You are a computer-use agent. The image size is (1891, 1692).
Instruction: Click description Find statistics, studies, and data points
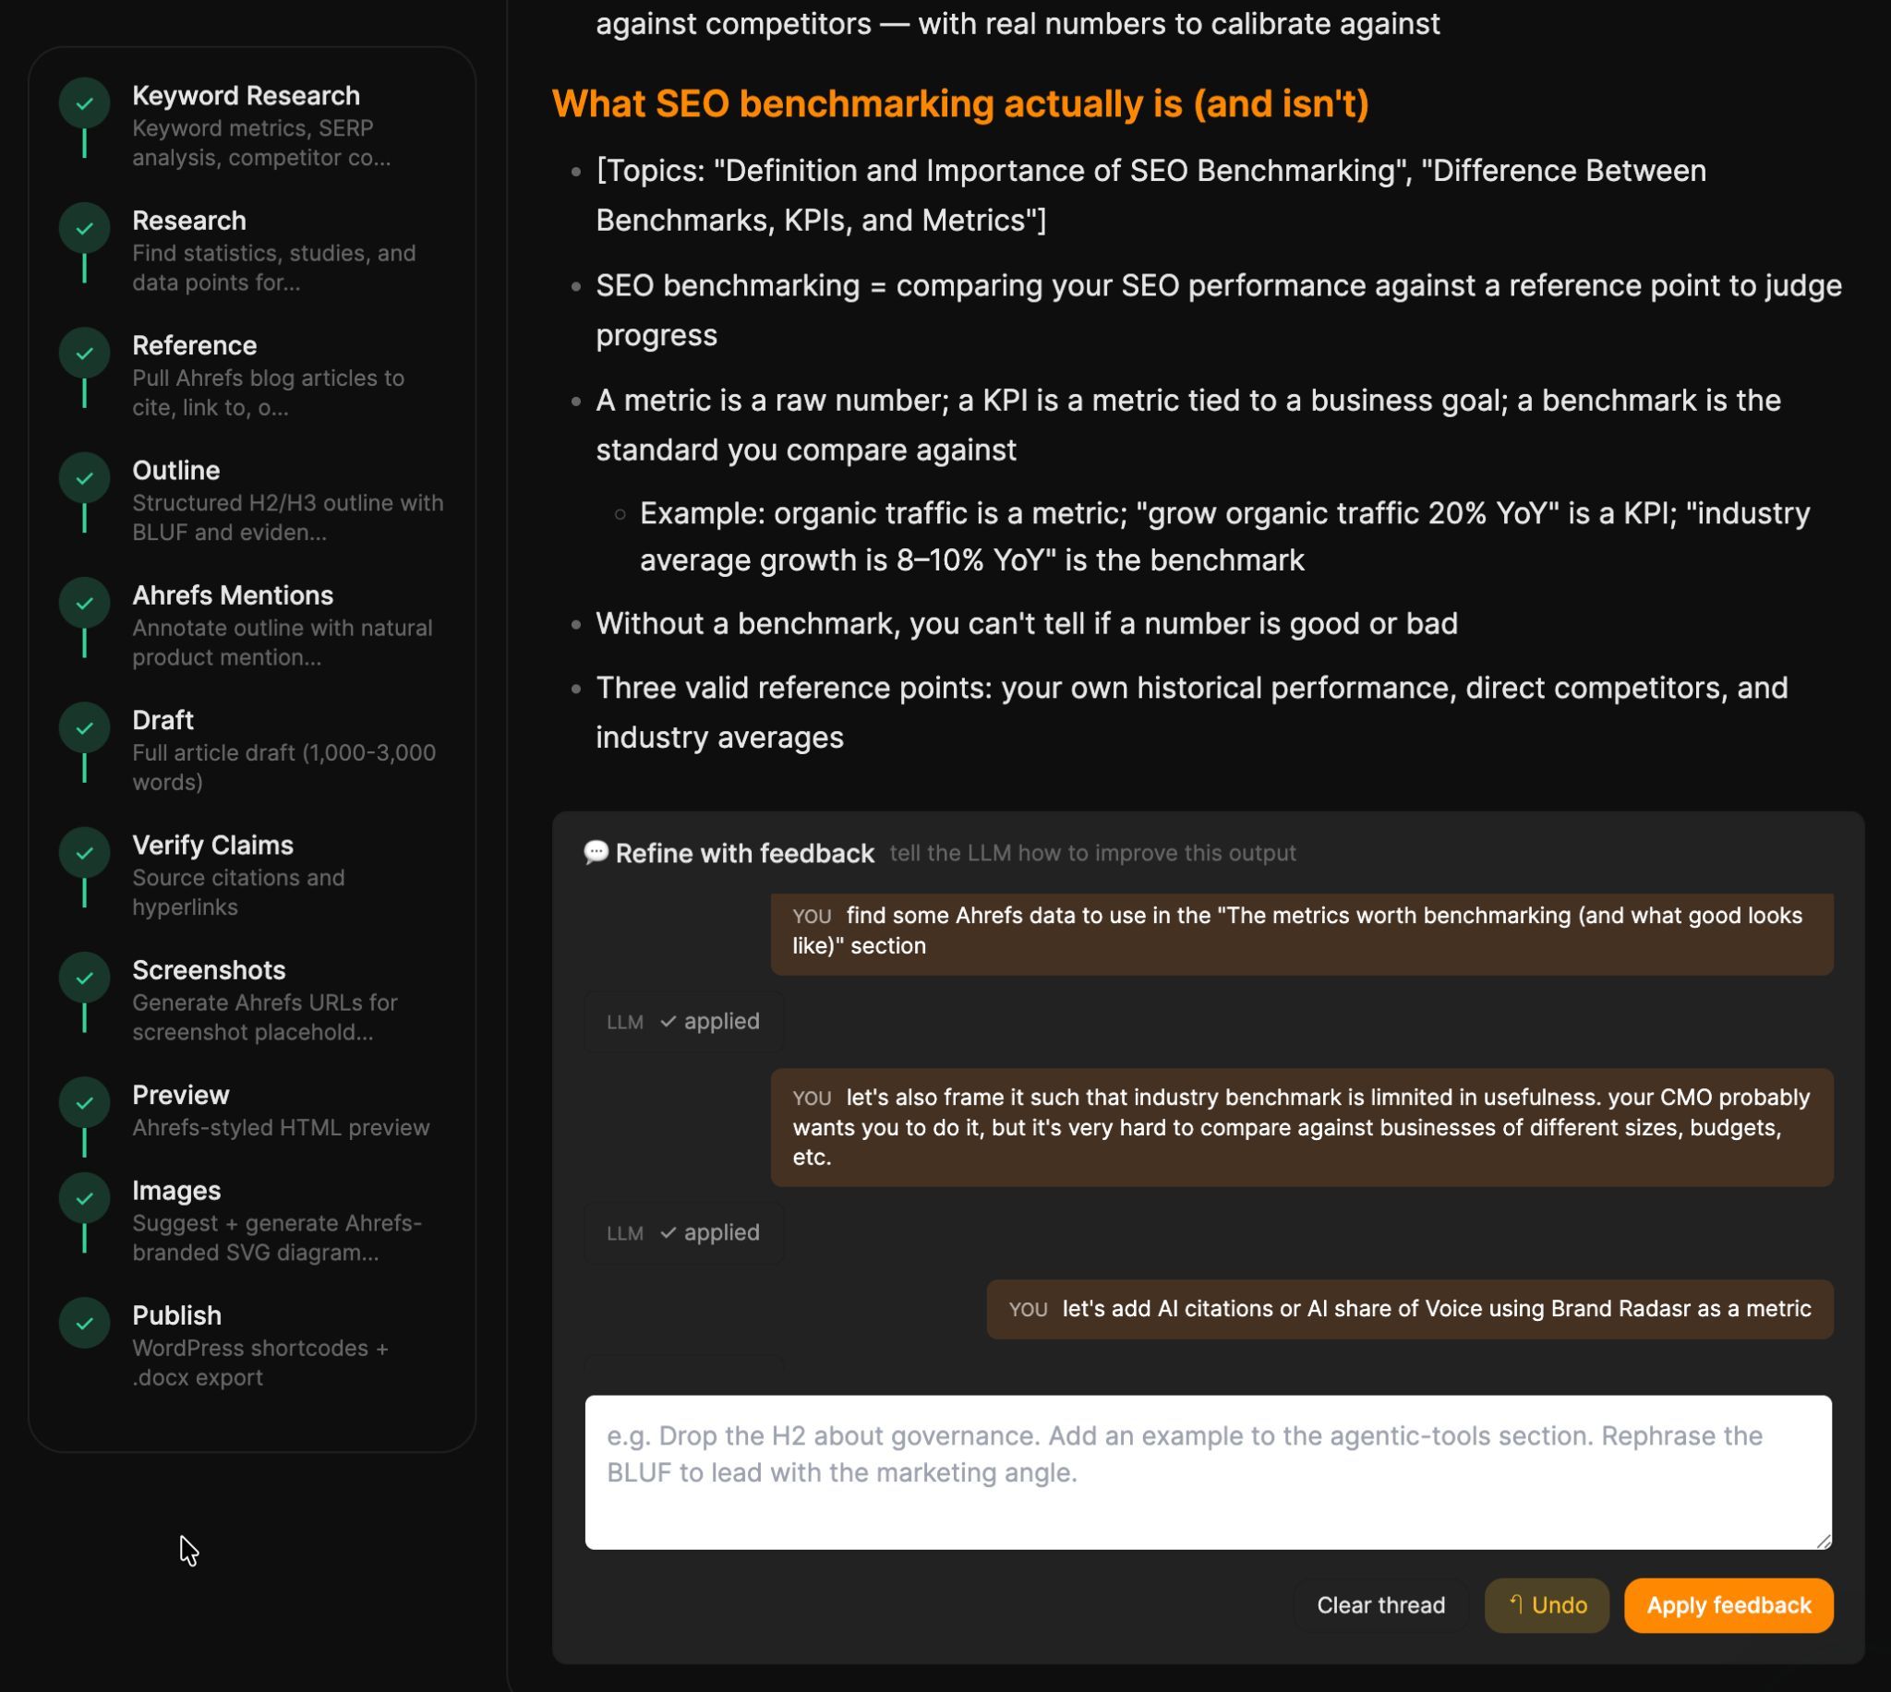click(x=274, y=268)
